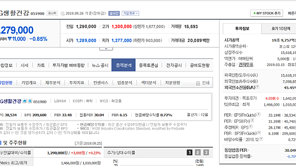296x166 pixels.
Task: Click the 거래대금 value 20,089백만
Action: coord(198,41)
